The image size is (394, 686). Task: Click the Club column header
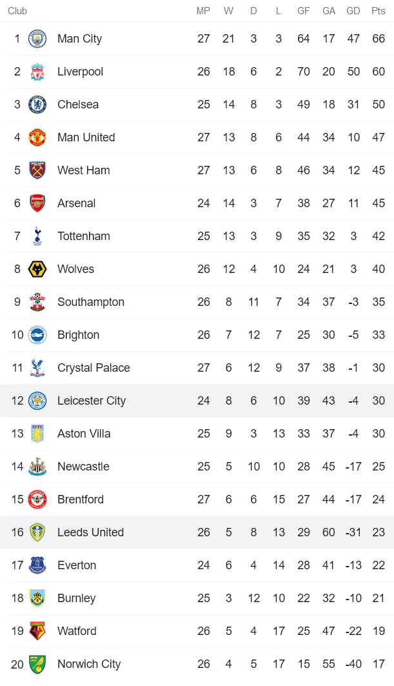pos(17,11)
